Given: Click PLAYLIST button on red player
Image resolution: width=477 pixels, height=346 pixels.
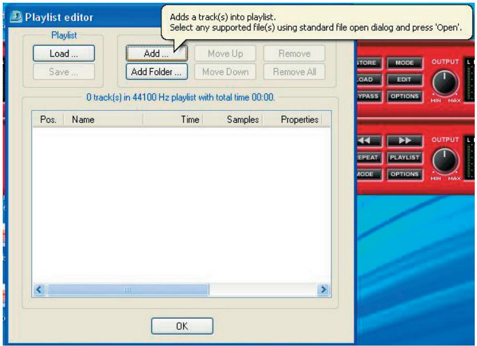Looking at the screenshot, I should [x=404, y=157].
